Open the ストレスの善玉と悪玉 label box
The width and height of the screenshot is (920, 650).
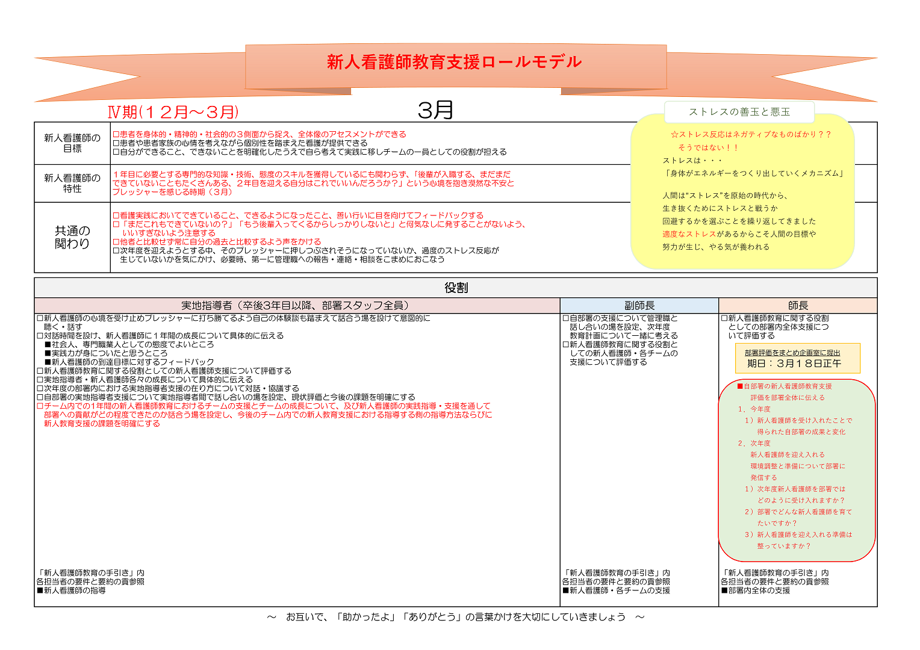tap(739, 112)
